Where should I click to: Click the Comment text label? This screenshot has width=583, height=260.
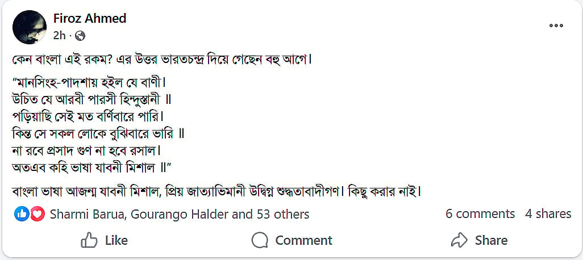(304, 240)
